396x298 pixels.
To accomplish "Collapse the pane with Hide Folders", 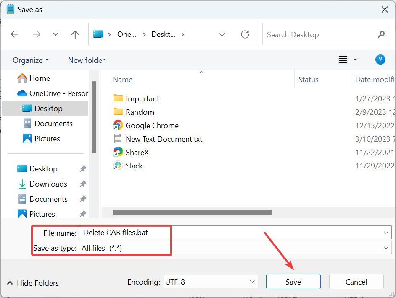I will [x=33, y=283].
